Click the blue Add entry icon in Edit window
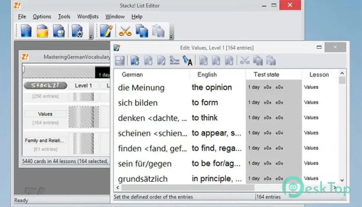The width and height of the screenshot is (362, 207). (135, 61)
